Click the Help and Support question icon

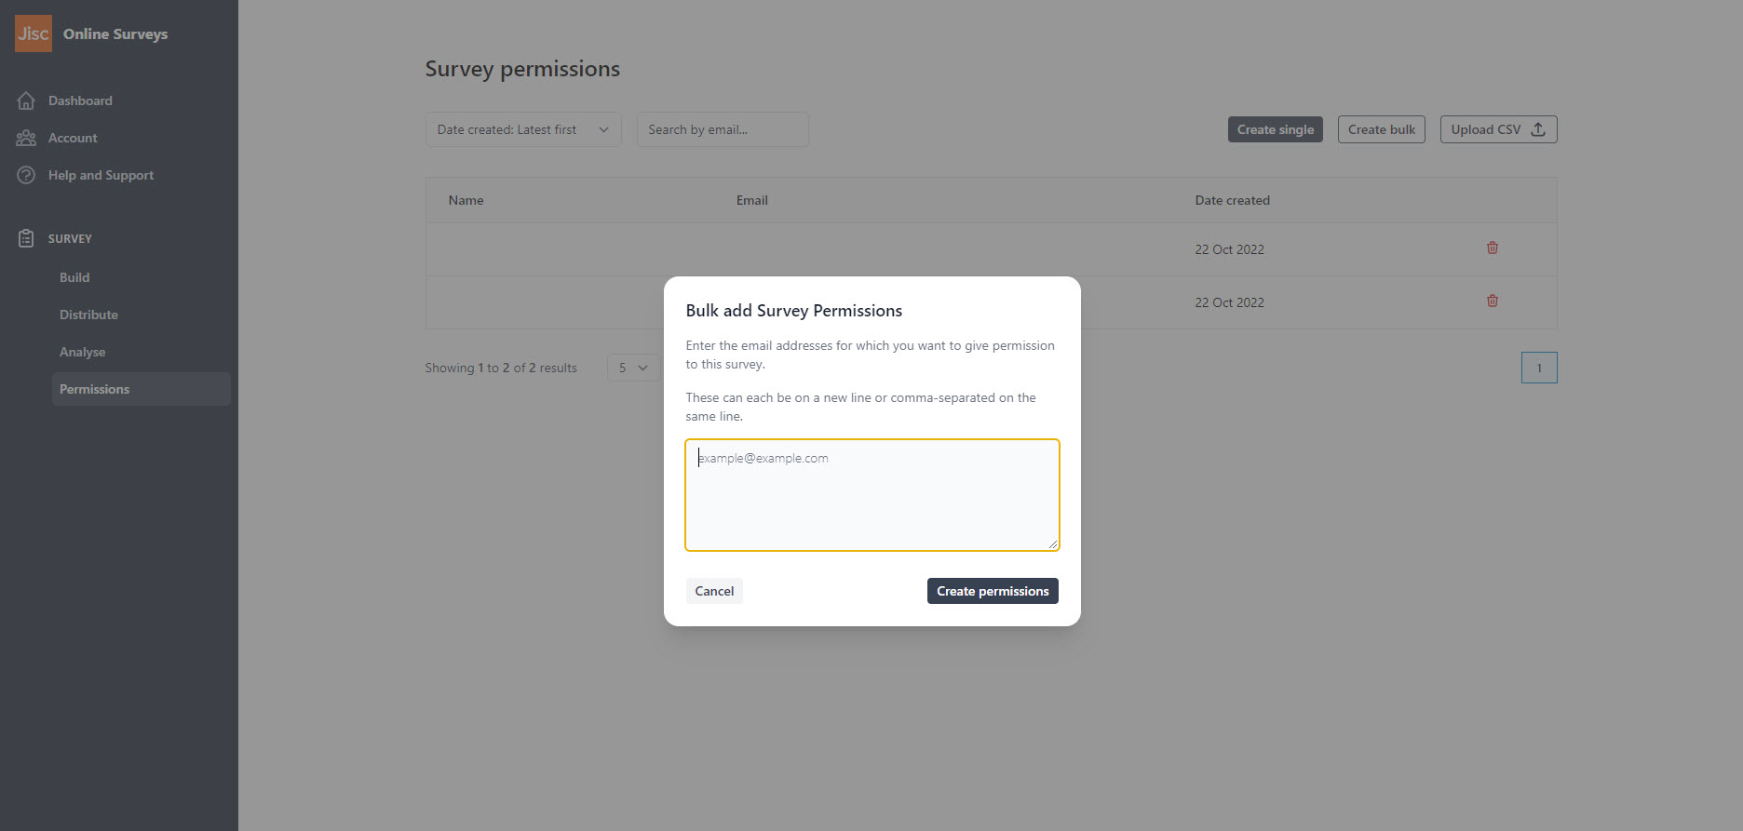click(26, 175)
